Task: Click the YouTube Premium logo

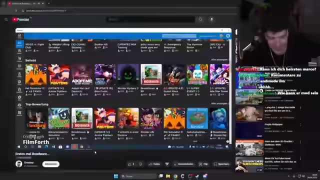Action: coord(21,19)
